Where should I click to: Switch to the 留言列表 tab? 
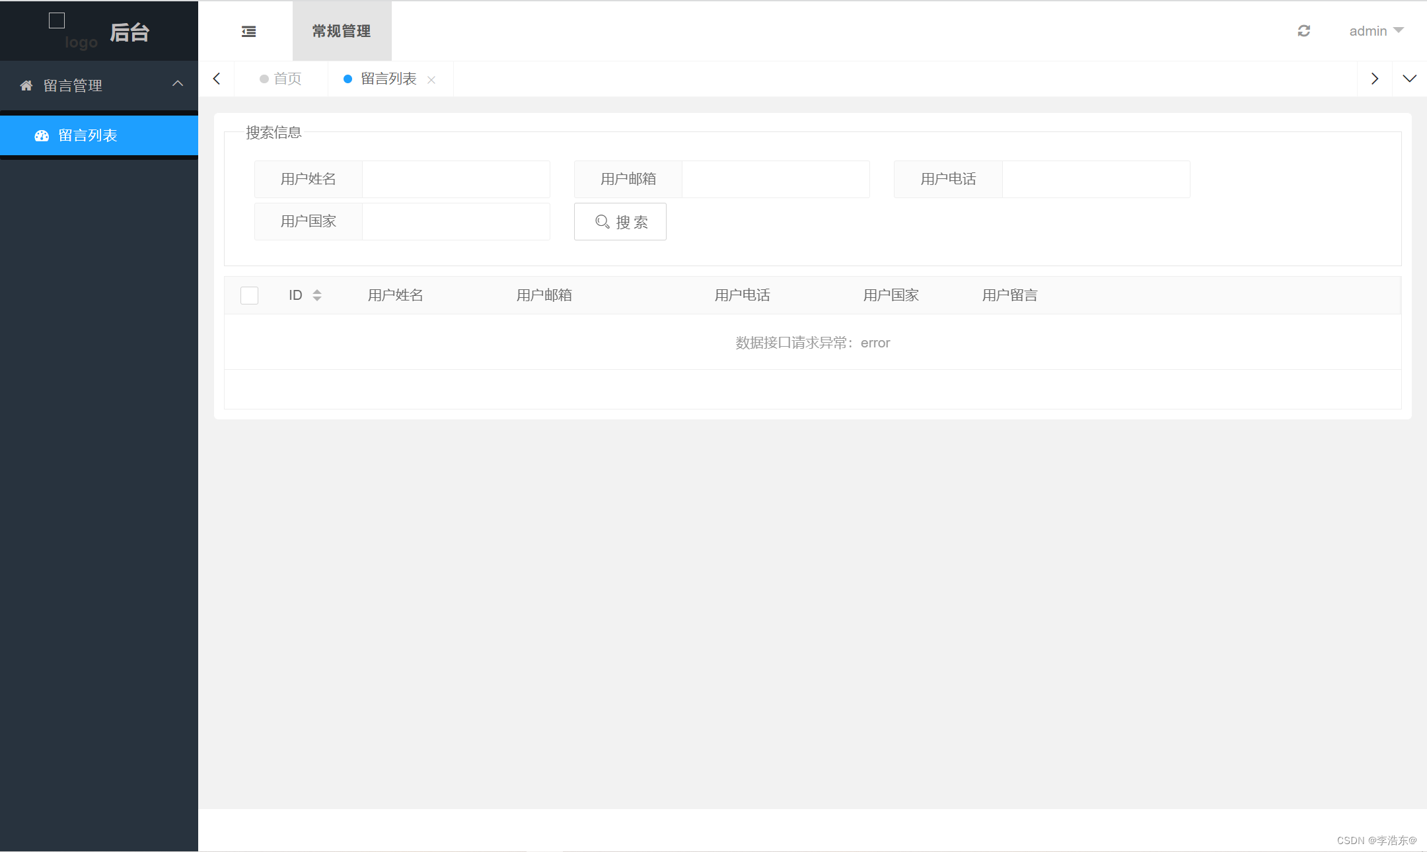388,79
